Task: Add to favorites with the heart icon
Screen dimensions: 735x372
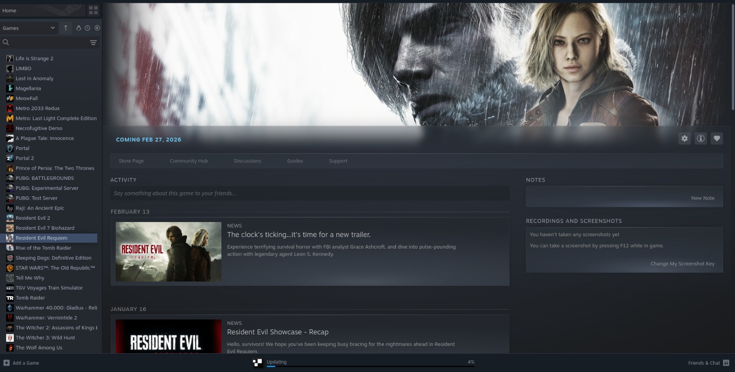Action: (717, 139)
